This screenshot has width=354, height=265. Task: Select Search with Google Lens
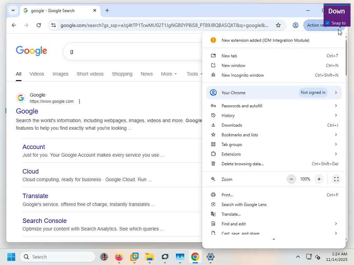pos(274,204)
